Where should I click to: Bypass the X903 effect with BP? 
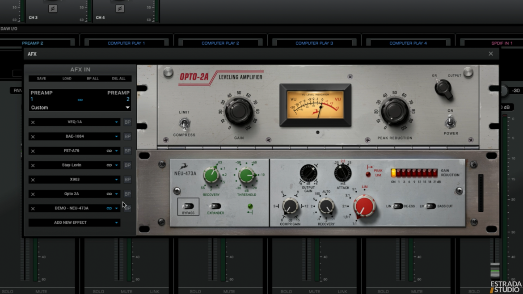(127, 180)
